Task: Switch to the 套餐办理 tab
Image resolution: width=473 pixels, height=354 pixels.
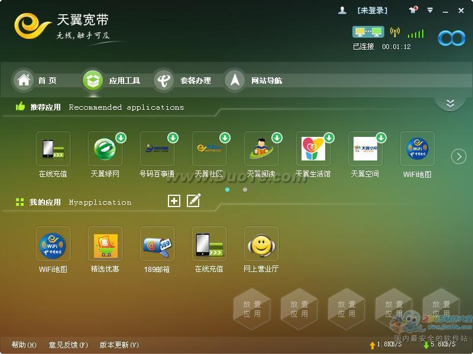Action: (x=183, y=80)
